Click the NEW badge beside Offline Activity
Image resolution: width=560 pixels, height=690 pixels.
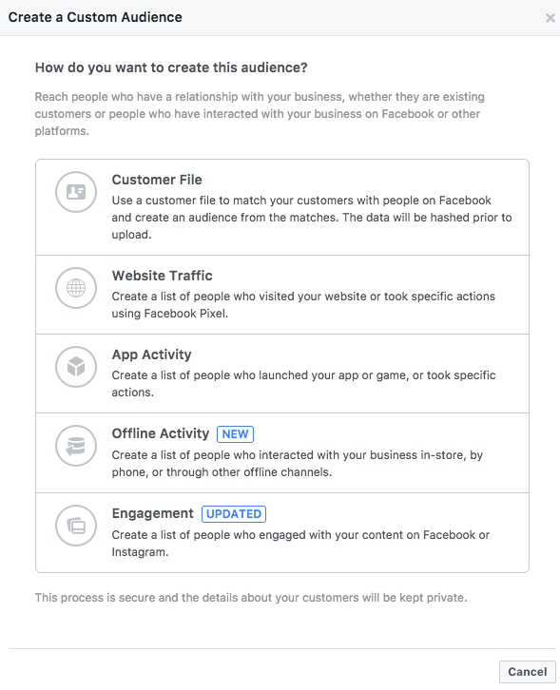click(x=235, y=434)
